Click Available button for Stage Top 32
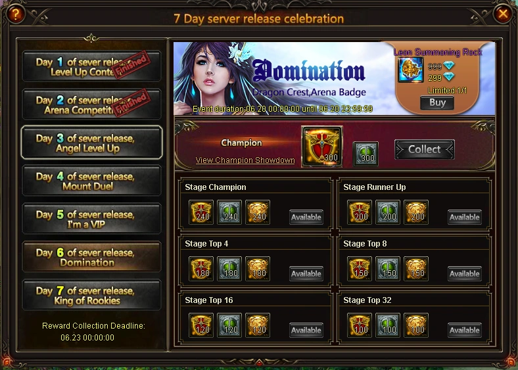 coord(465,330)
